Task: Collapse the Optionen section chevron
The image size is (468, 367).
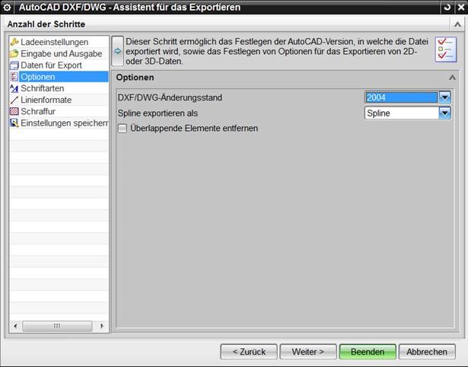Action: coord(452,78)
